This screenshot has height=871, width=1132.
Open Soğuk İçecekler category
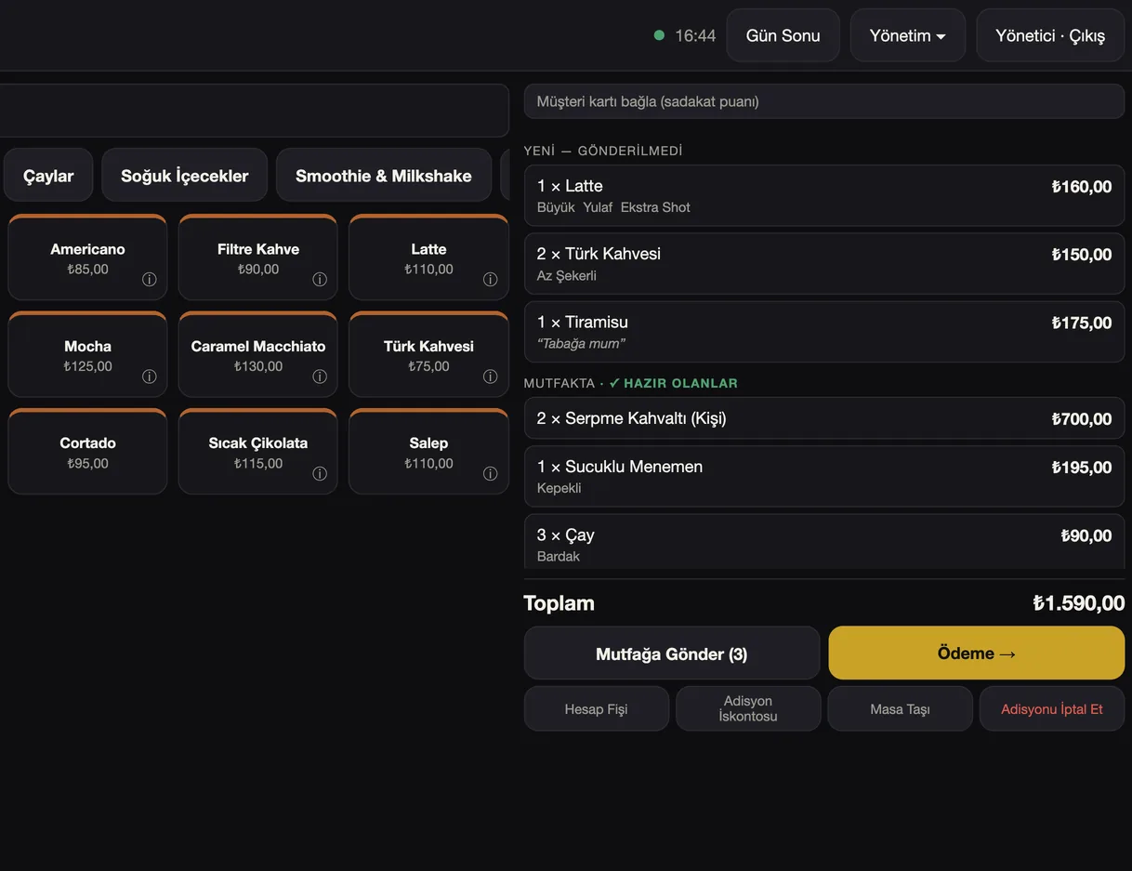(x=185, y=176)
